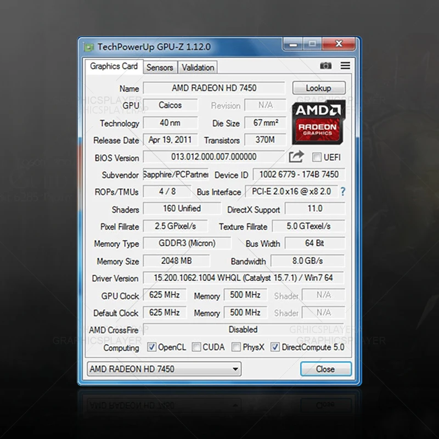Take a screenshot with the camera icon
Viewport: 439px width, 439px height.
[x=325, y=66]
